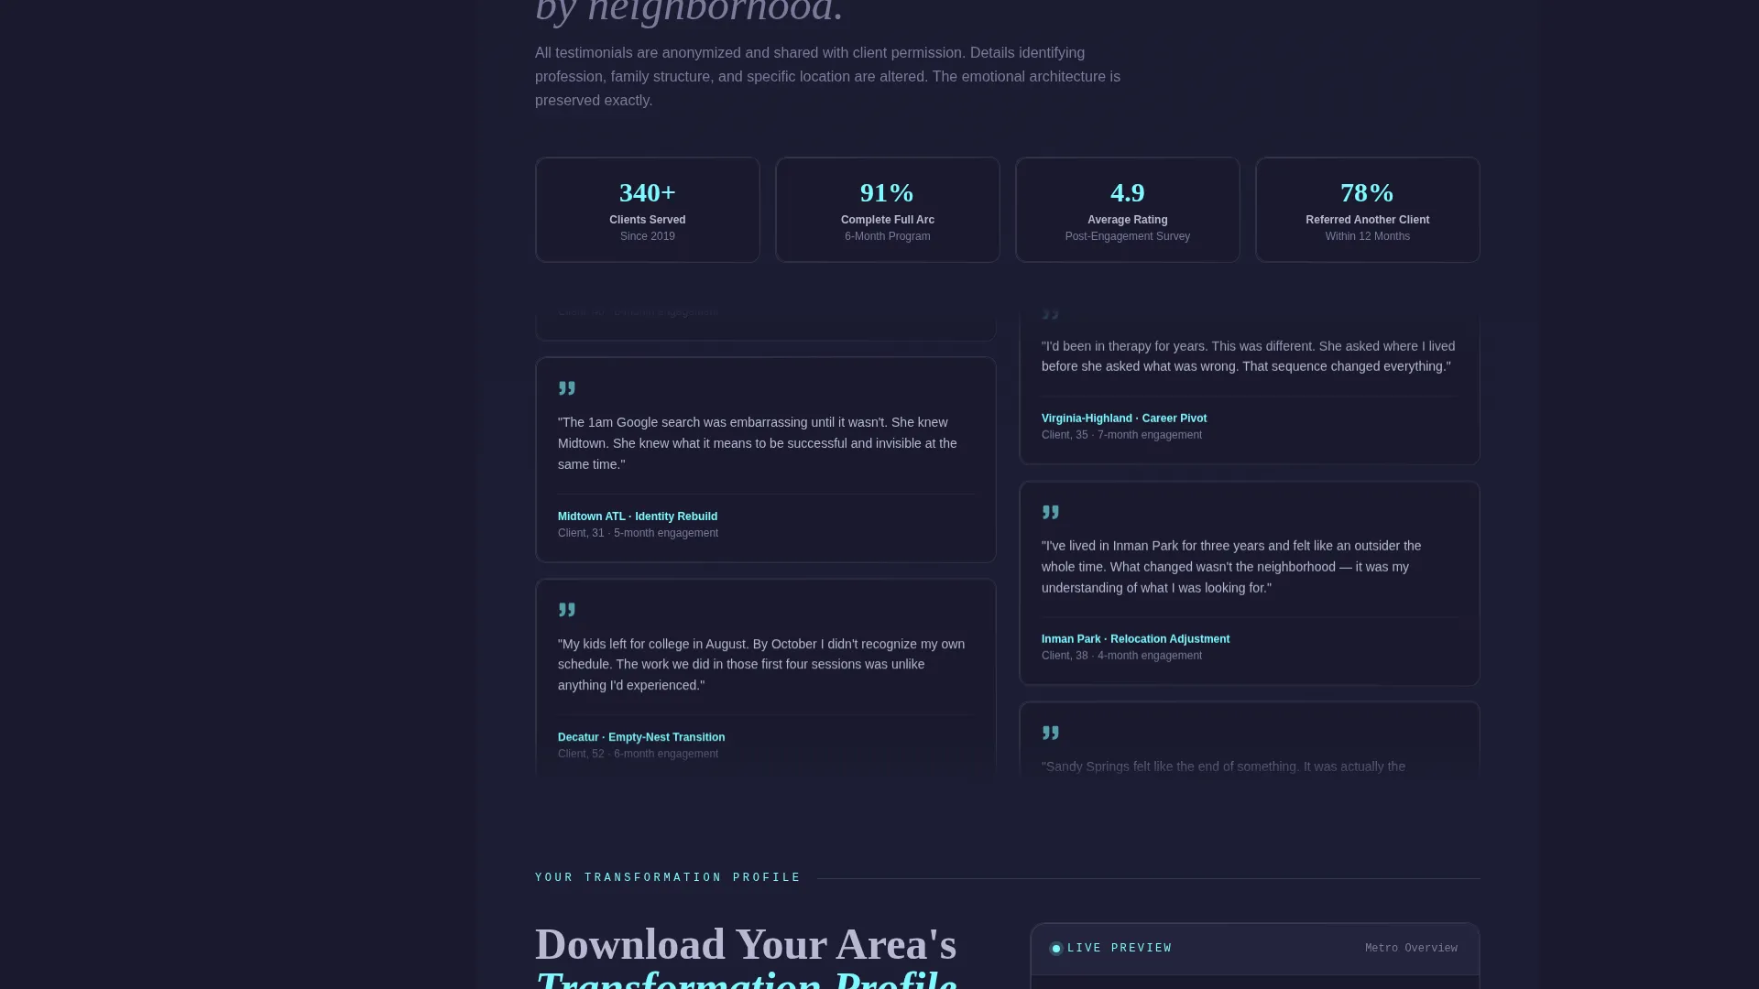
Task: Click 'YOUR TRANSFORMATION PROFILE' section label
Action: coord(668,877)
